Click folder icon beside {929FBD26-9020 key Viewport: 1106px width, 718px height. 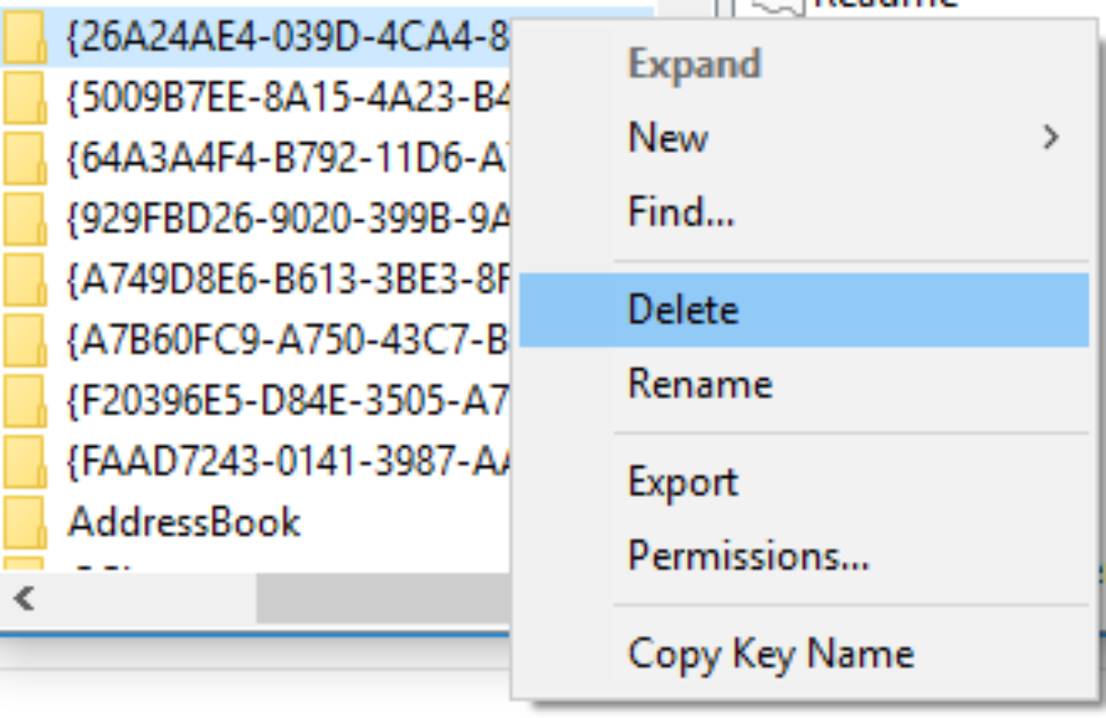tap(24, 218)
